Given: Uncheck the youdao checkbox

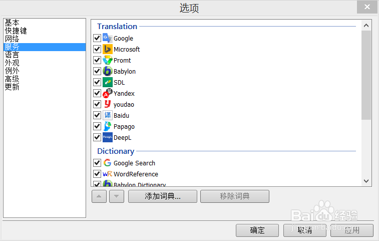Looking at the screenshot, I should [x=97, y=104].
